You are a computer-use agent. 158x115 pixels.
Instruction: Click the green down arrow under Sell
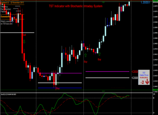point(24,42)
